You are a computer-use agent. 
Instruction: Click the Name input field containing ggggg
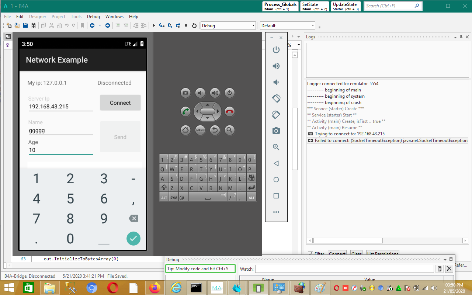pyautogui.click(x=60, y=130)
